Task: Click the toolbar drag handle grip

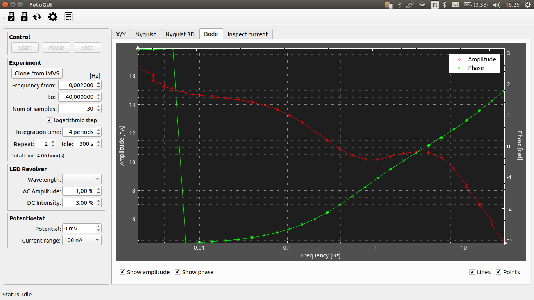Action: pos(3,17)
